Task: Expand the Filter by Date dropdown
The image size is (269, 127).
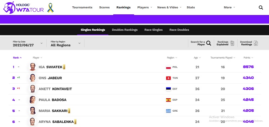Action: (28, 43)
